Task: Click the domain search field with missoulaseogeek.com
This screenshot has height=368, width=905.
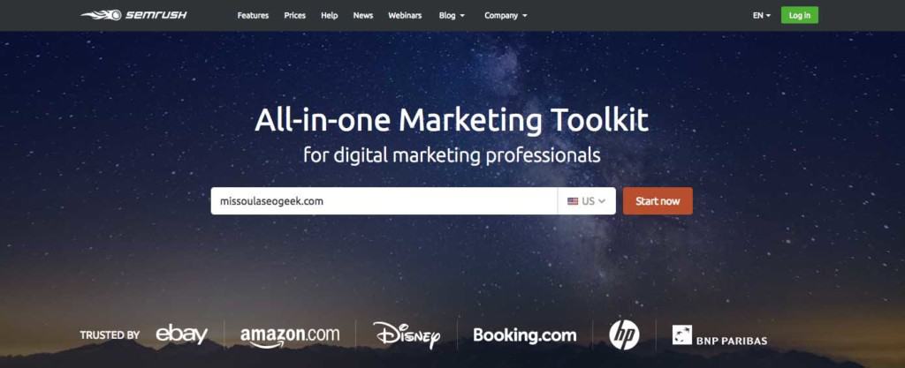Action: 384,201
